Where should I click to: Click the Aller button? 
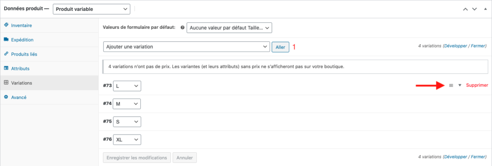(x=280, y=47)
